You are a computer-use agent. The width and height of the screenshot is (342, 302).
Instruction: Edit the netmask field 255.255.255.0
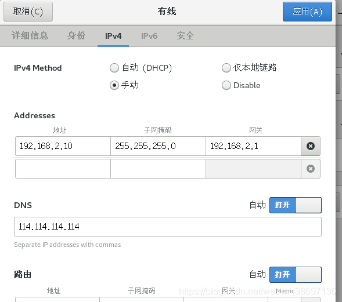pos(158,146)
